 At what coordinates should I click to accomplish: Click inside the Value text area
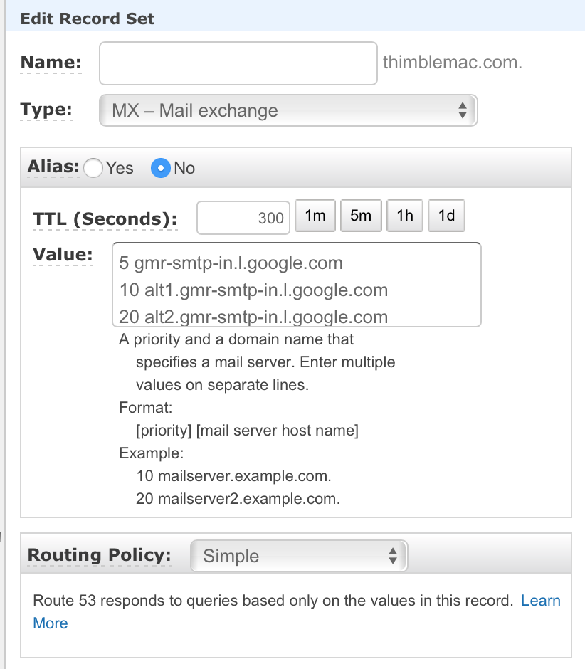pos(296,285)
